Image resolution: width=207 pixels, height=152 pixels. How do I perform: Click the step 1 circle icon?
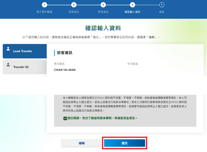[x=44, y=5]
